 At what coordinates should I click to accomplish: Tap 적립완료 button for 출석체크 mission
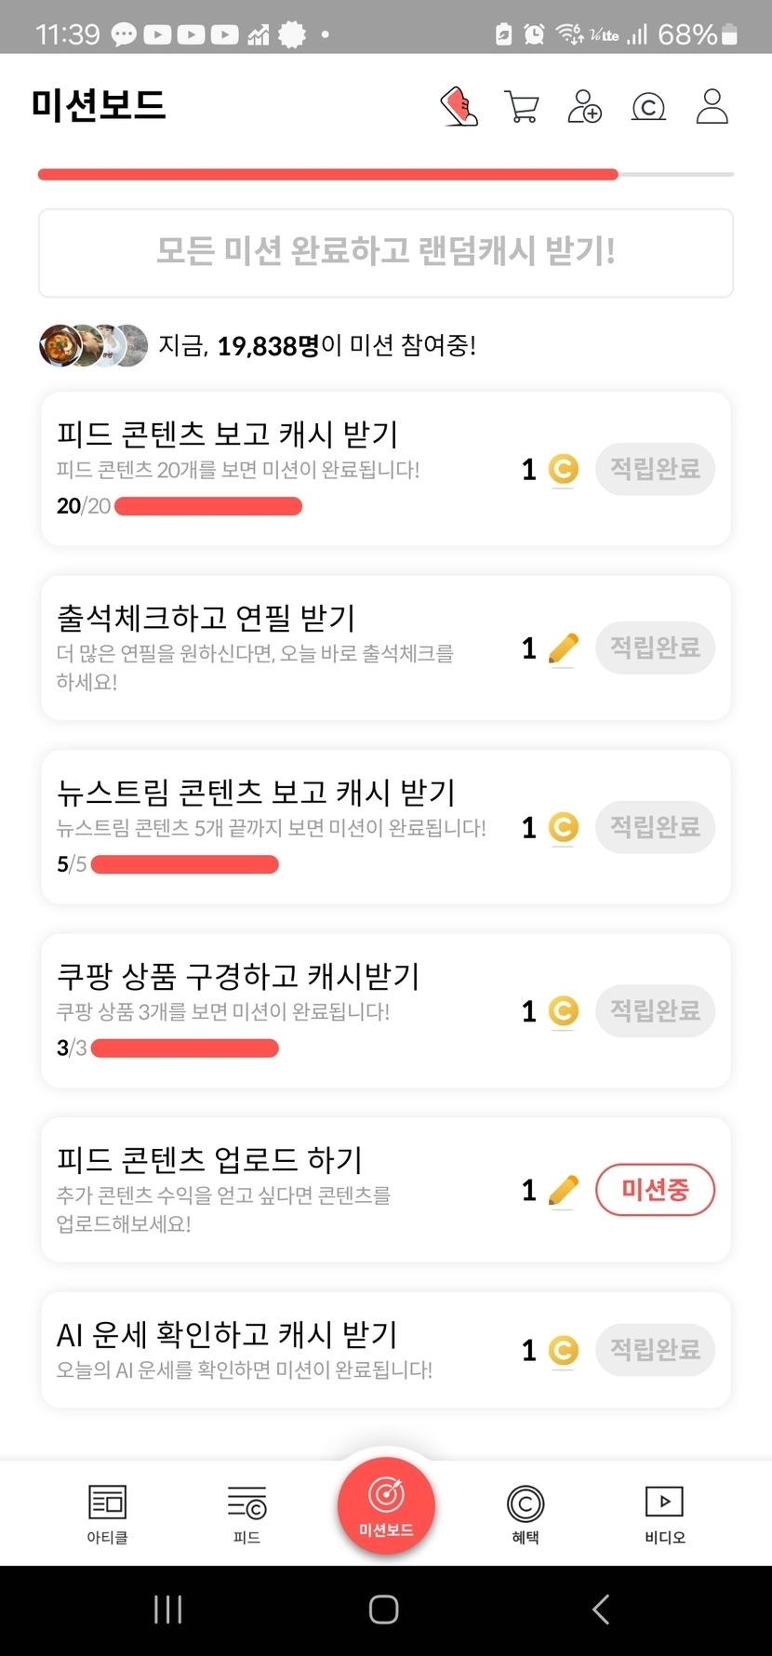coord(655,648)
